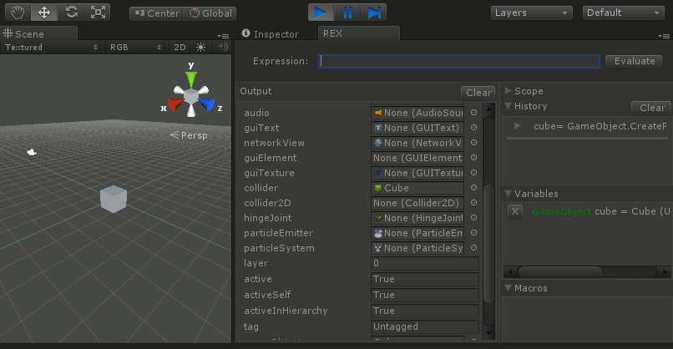Open object picker for hingeJoint field
The width and height of the screenshot is (673, 349).
(x=473, y=218)
